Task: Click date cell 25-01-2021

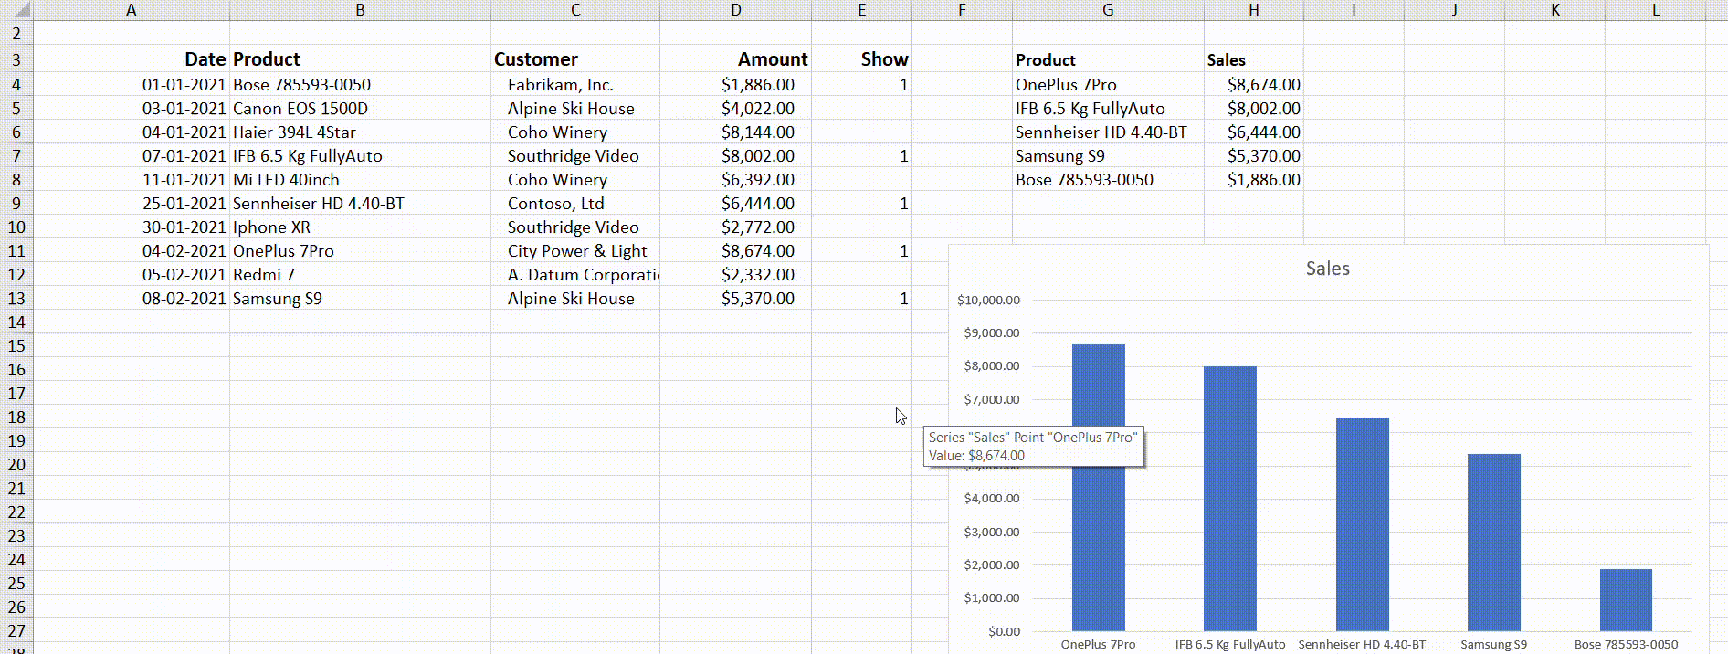Action: coord(132,204)
